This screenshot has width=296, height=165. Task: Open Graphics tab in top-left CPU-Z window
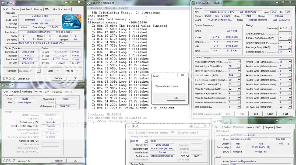(x=57, y=9)
